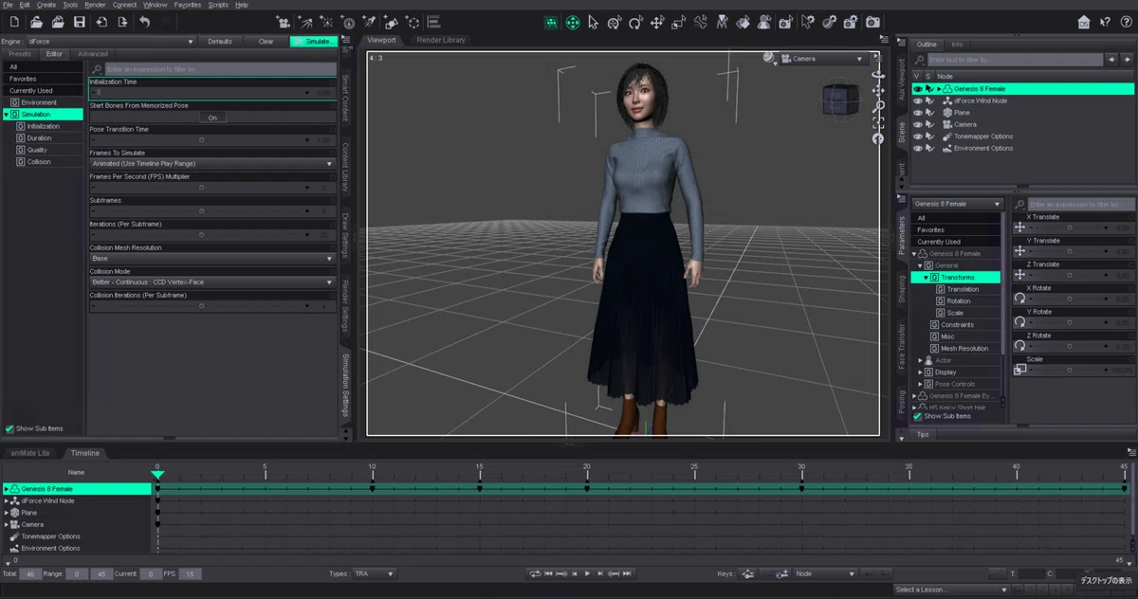The width and height of the screenshot is (1138, 599).
Task: Toggle Show Sub Items in Simulation Settings
Action: [x=9, y=428]
